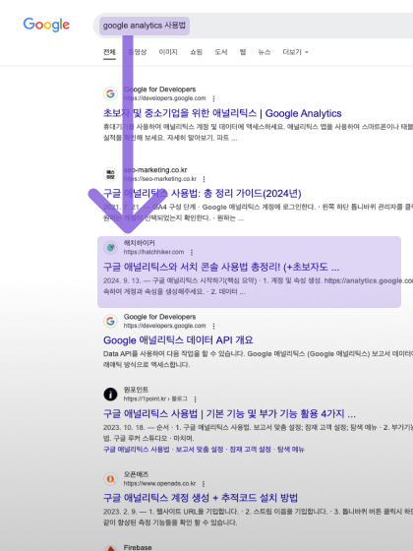The height and width of the screenshot is (551, 413).
Task: Switch to the 이미지 tab
Action: (x=168, y=52)
